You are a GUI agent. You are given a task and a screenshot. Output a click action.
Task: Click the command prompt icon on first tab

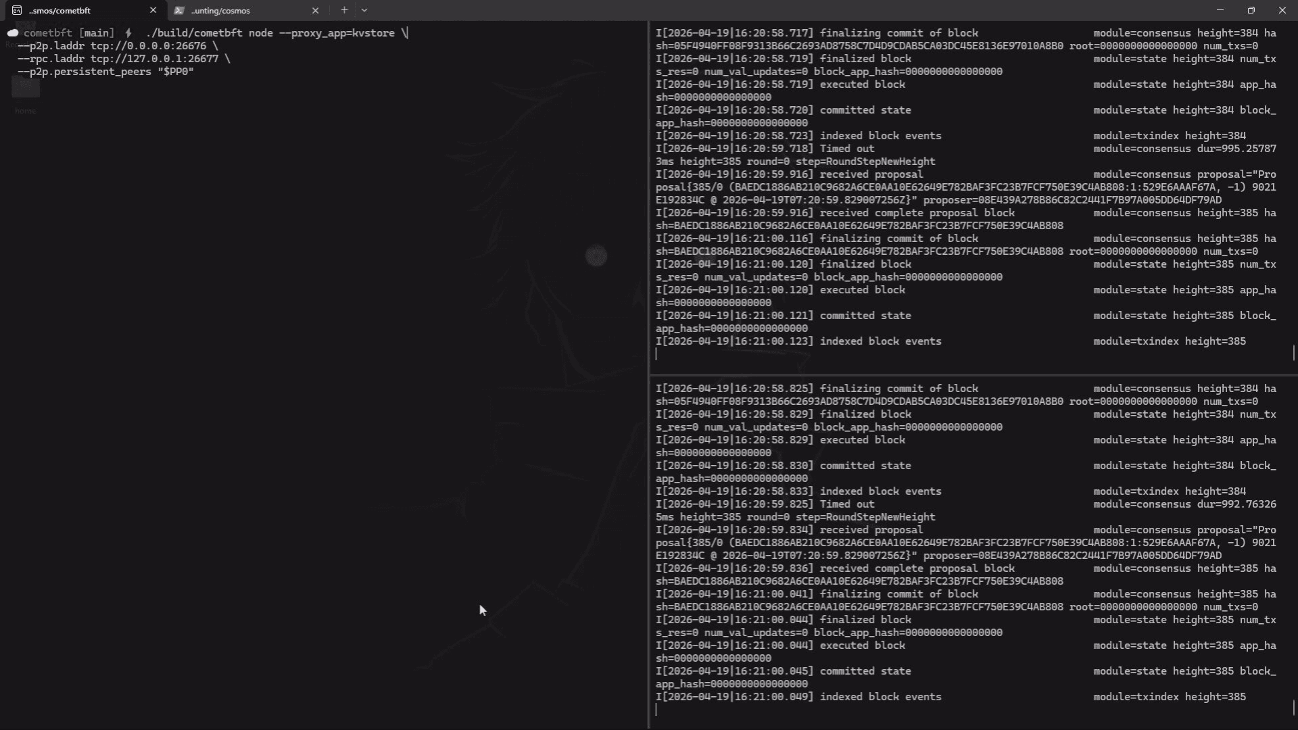(x=17, y=11)
